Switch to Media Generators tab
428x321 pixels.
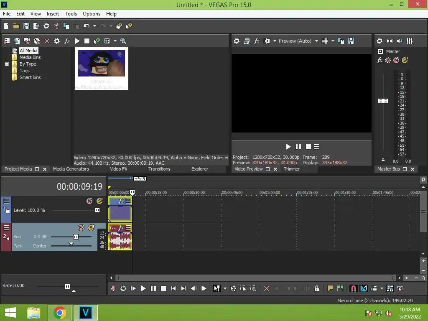coord(71,169)
